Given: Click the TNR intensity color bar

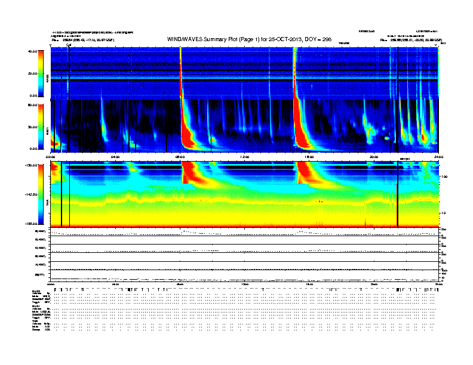Looking at the screenshot, I should [41, 194].
